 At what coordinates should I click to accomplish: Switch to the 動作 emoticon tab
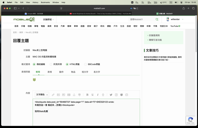(x=61, y=72)
